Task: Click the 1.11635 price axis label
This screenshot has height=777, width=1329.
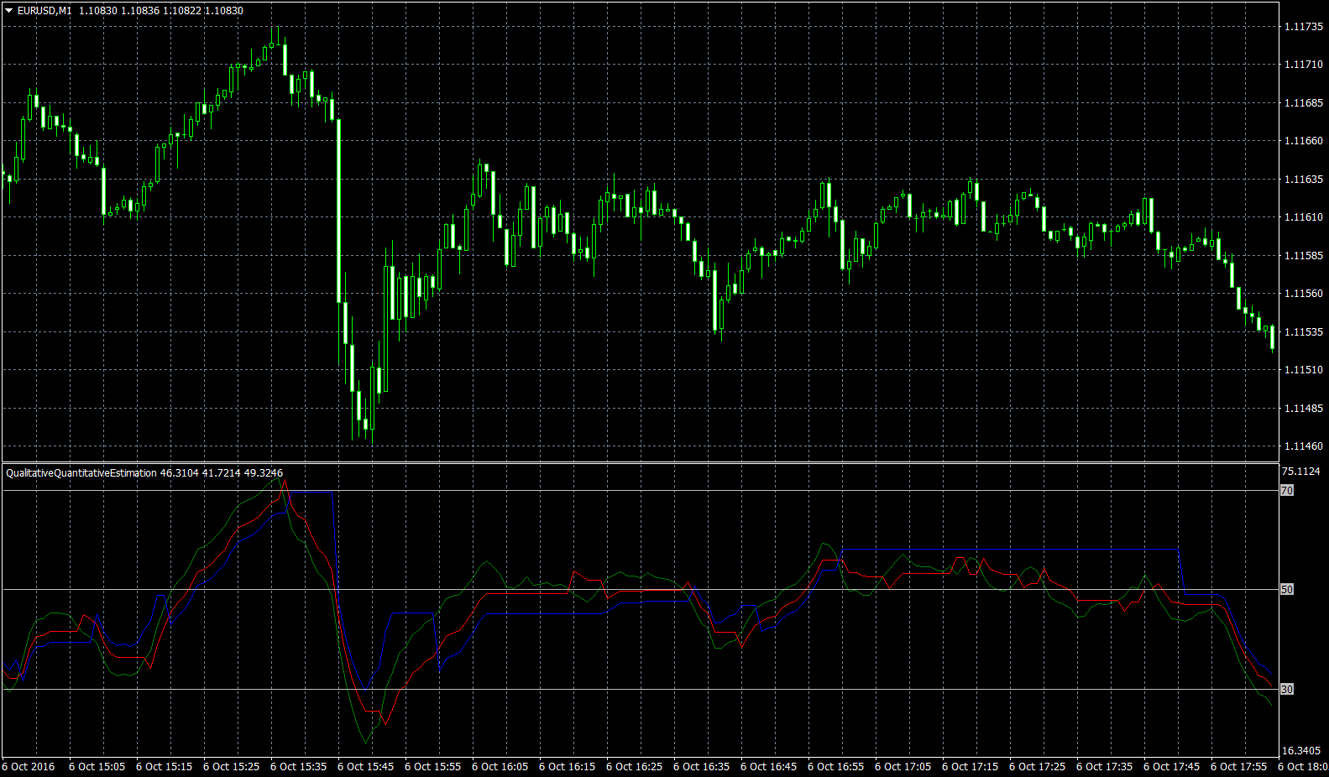Action: [1303, 180]
